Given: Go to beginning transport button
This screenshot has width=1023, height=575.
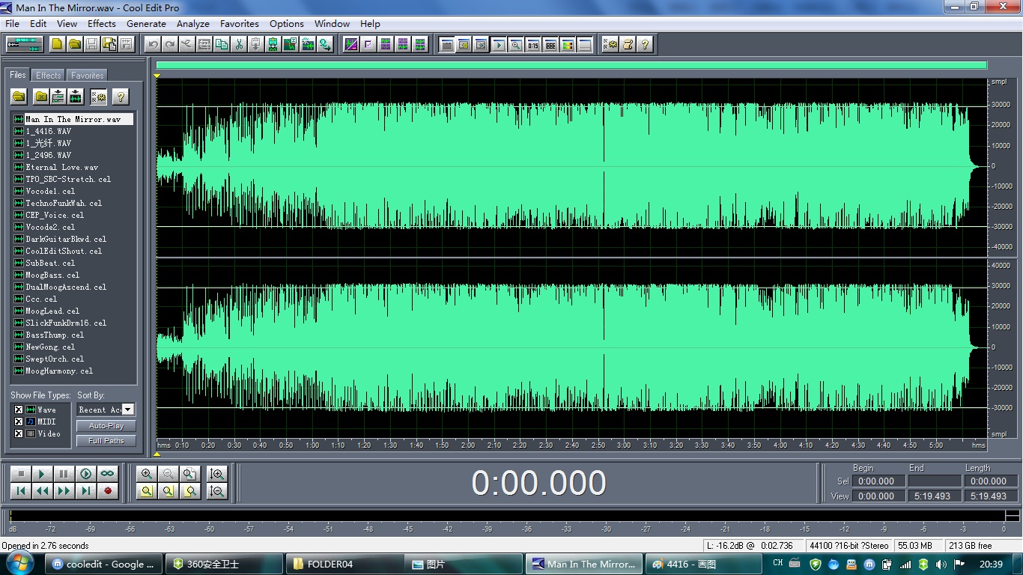Looking at the screenshot, I should pyautogui.click(x=21, y=491).
